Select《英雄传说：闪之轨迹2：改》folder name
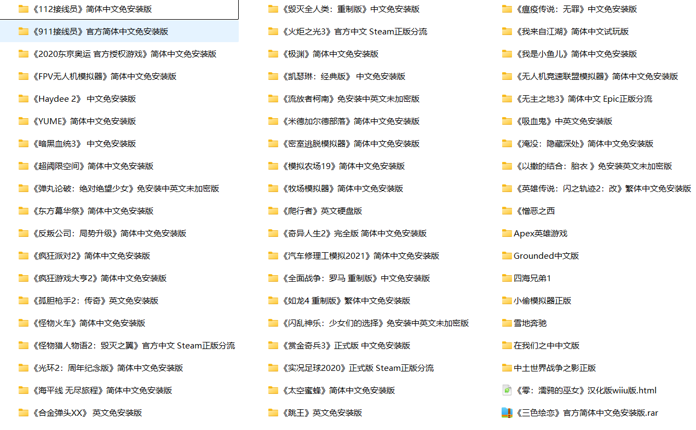The height and width of the screenshot is (430, 696). point(603,188)
